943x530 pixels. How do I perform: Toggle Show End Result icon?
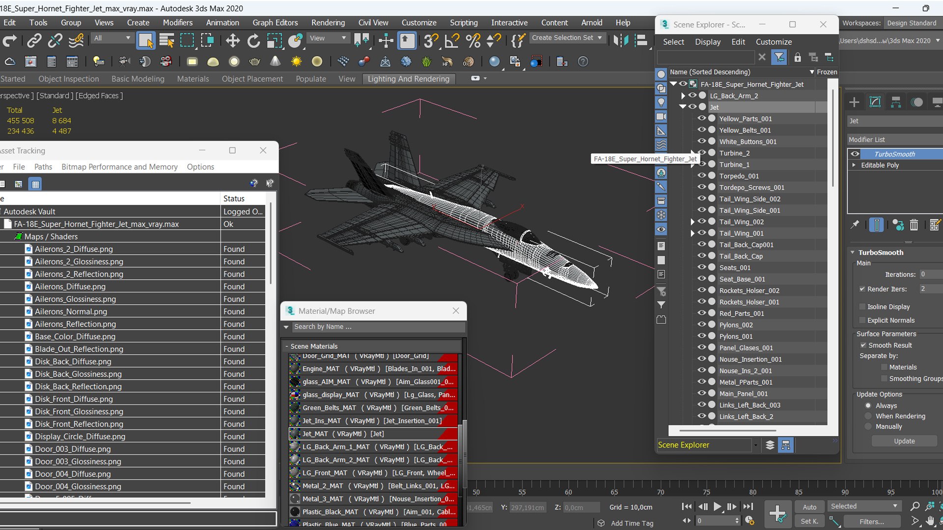876,225
